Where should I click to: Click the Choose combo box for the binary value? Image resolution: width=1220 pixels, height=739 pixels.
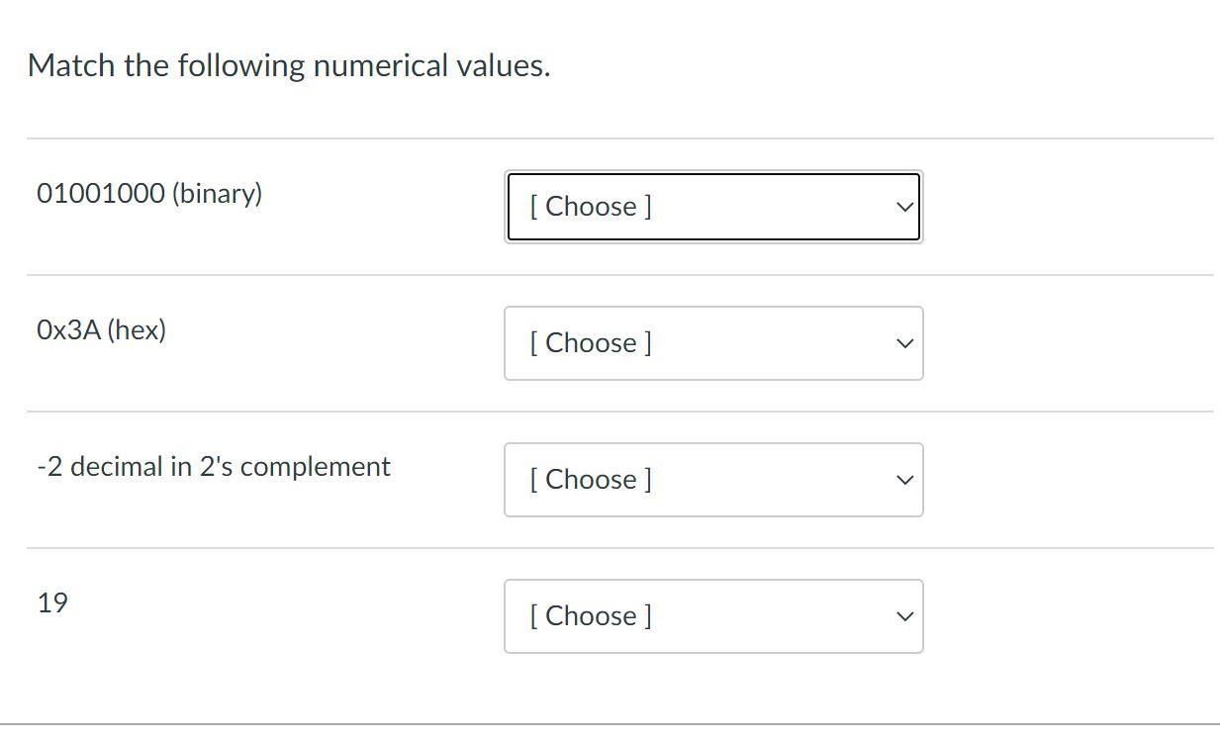[712, 207]
